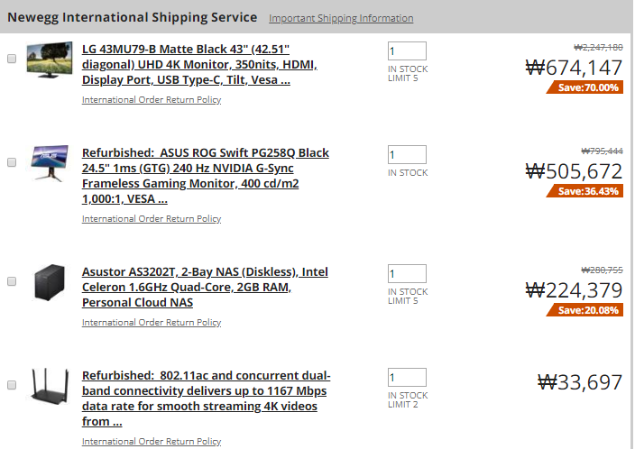Open the ASUS ROG Swift monitor thumbnail
This screenshot has width=635, height=449.
[x=50, y=163]
